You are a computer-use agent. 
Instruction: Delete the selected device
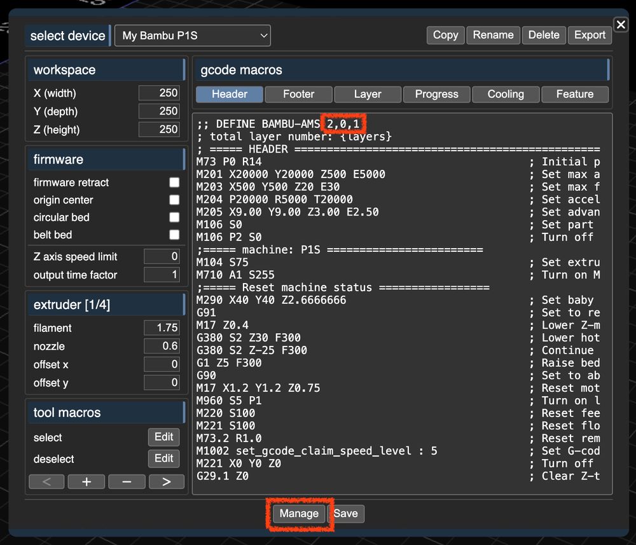coord(544,35)
